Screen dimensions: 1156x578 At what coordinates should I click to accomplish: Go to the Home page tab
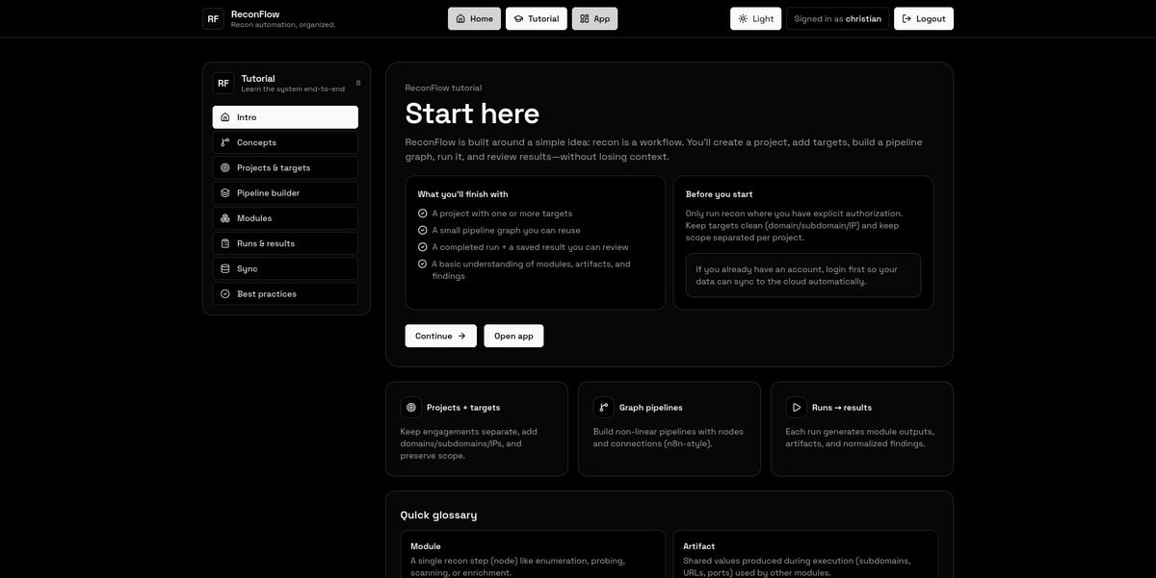[474, 18]
